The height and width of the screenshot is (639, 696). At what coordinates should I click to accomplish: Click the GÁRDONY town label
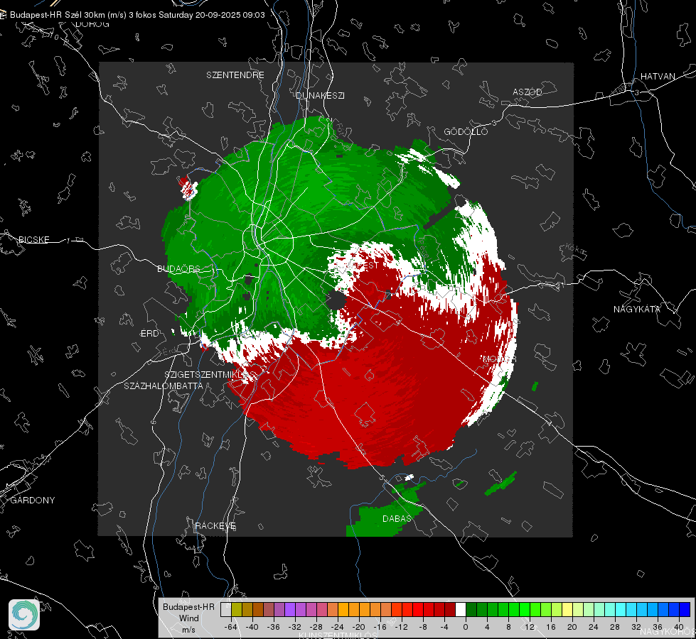tap(33, 501)
